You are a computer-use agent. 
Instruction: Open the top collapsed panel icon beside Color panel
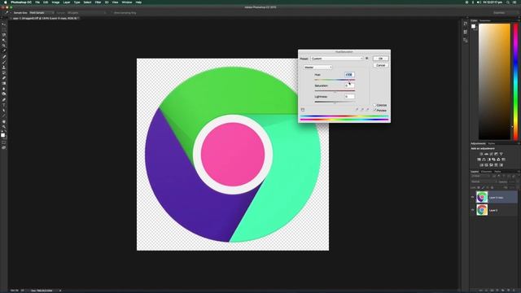(465, 24)
